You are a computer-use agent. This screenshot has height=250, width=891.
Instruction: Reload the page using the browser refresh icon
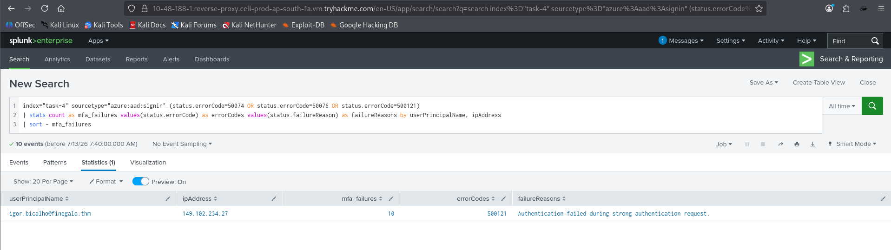pos(45,8)
